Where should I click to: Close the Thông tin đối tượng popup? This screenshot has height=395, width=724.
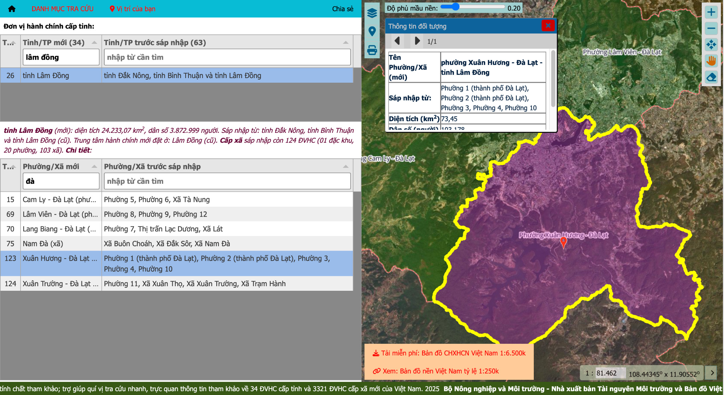pyautogui.click(x=548, y=25)
